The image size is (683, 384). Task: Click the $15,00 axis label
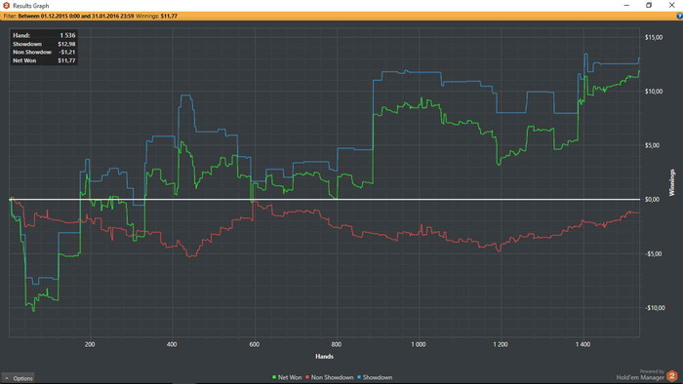coord(654,37)
